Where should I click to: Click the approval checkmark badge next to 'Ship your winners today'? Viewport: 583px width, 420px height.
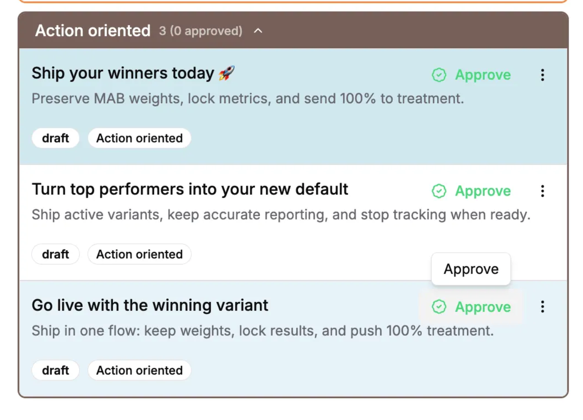click(438, 75)
